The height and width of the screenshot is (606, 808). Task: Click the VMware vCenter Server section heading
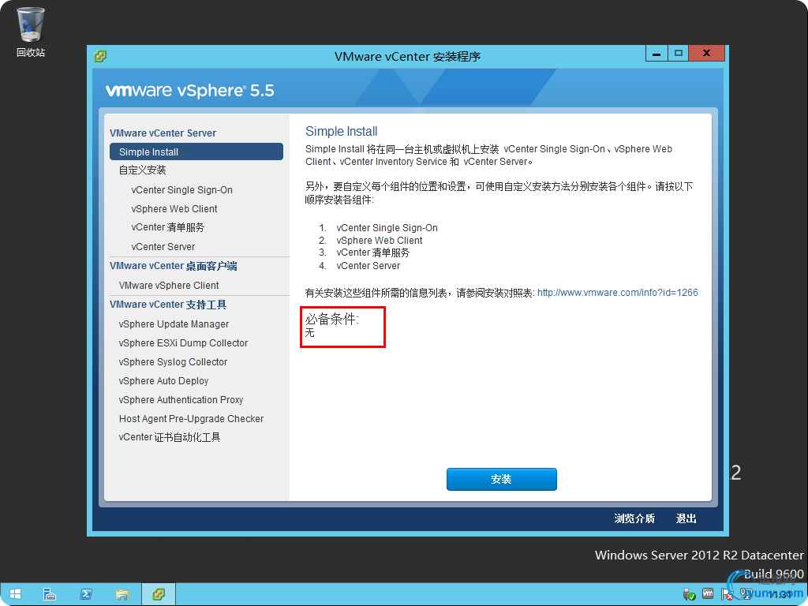pos(163,133)
